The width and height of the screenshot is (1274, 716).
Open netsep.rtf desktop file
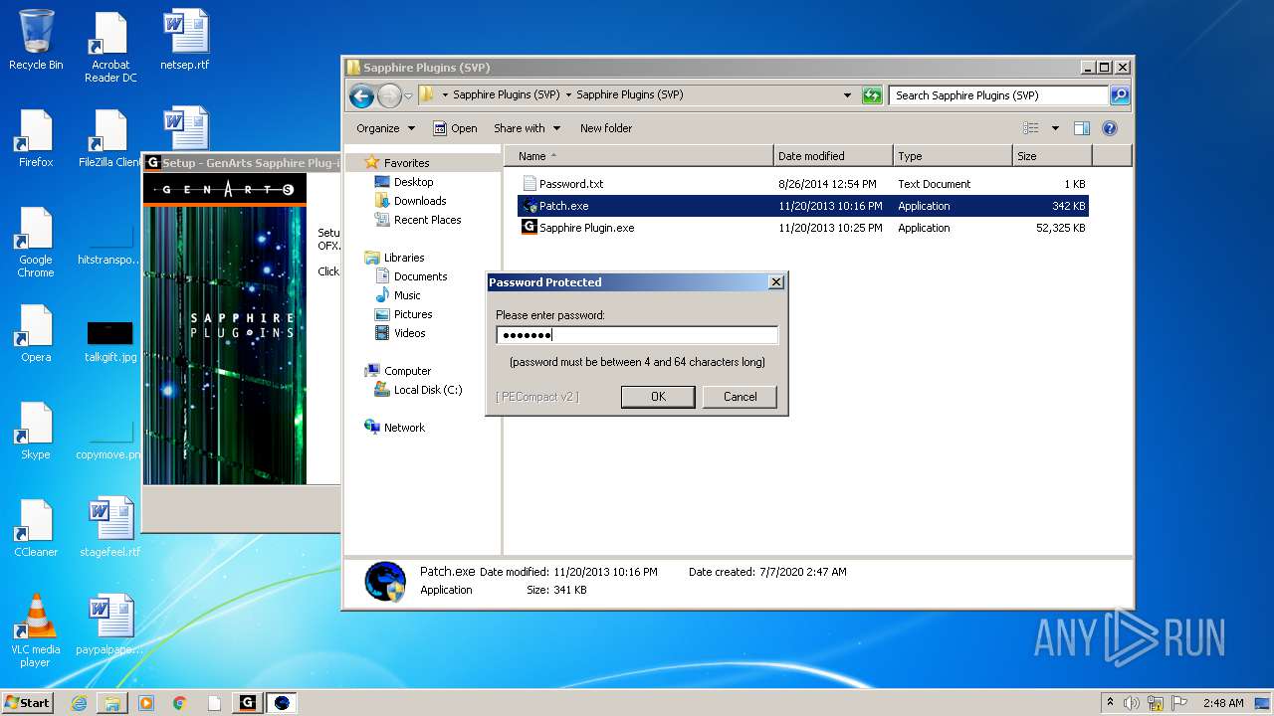pos(185,41)
